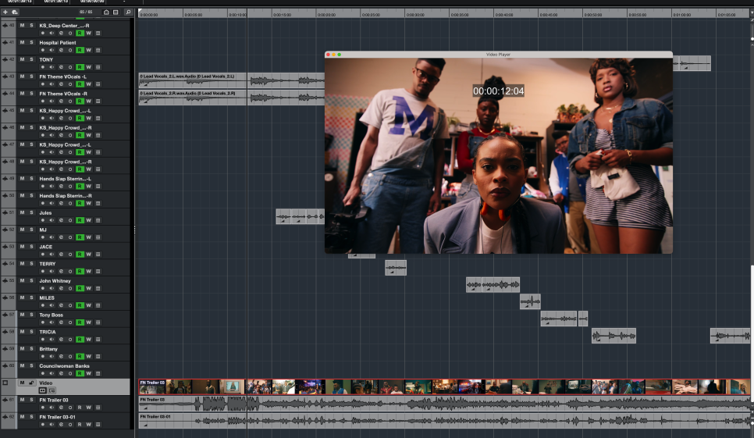Screen dimensions: 754x438
Task: Click the ruler at 0:00:45:00
Action: click(x=548, y=14)
